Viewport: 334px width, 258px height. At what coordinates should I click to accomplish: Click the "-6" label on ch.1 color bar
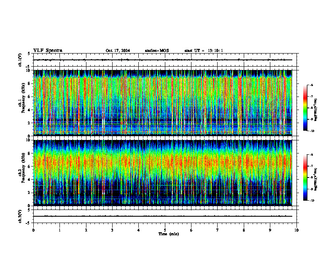coord(311,85)
